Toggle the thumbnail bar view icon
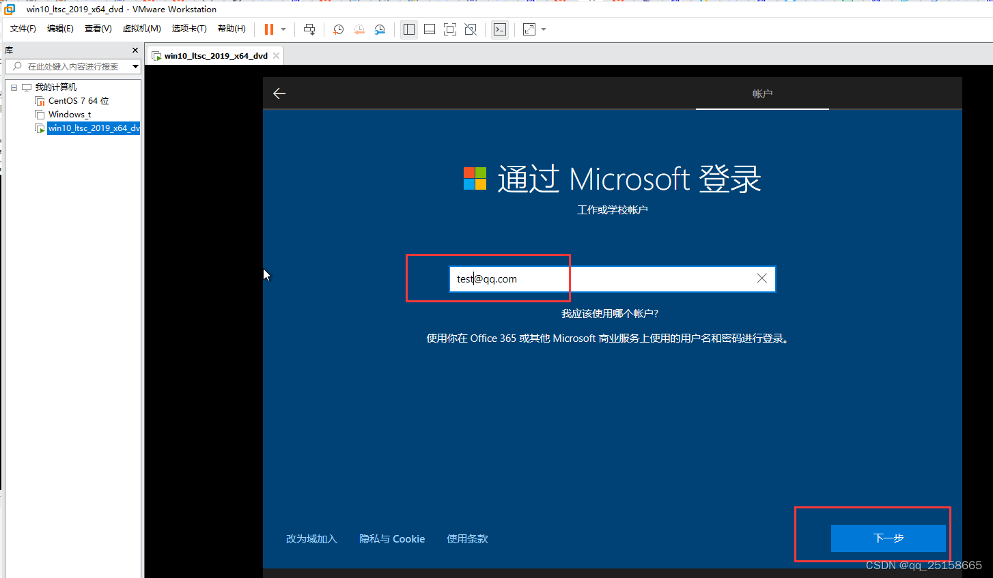The height and width of the screenshot is (578, 993). tap(430, 29)
